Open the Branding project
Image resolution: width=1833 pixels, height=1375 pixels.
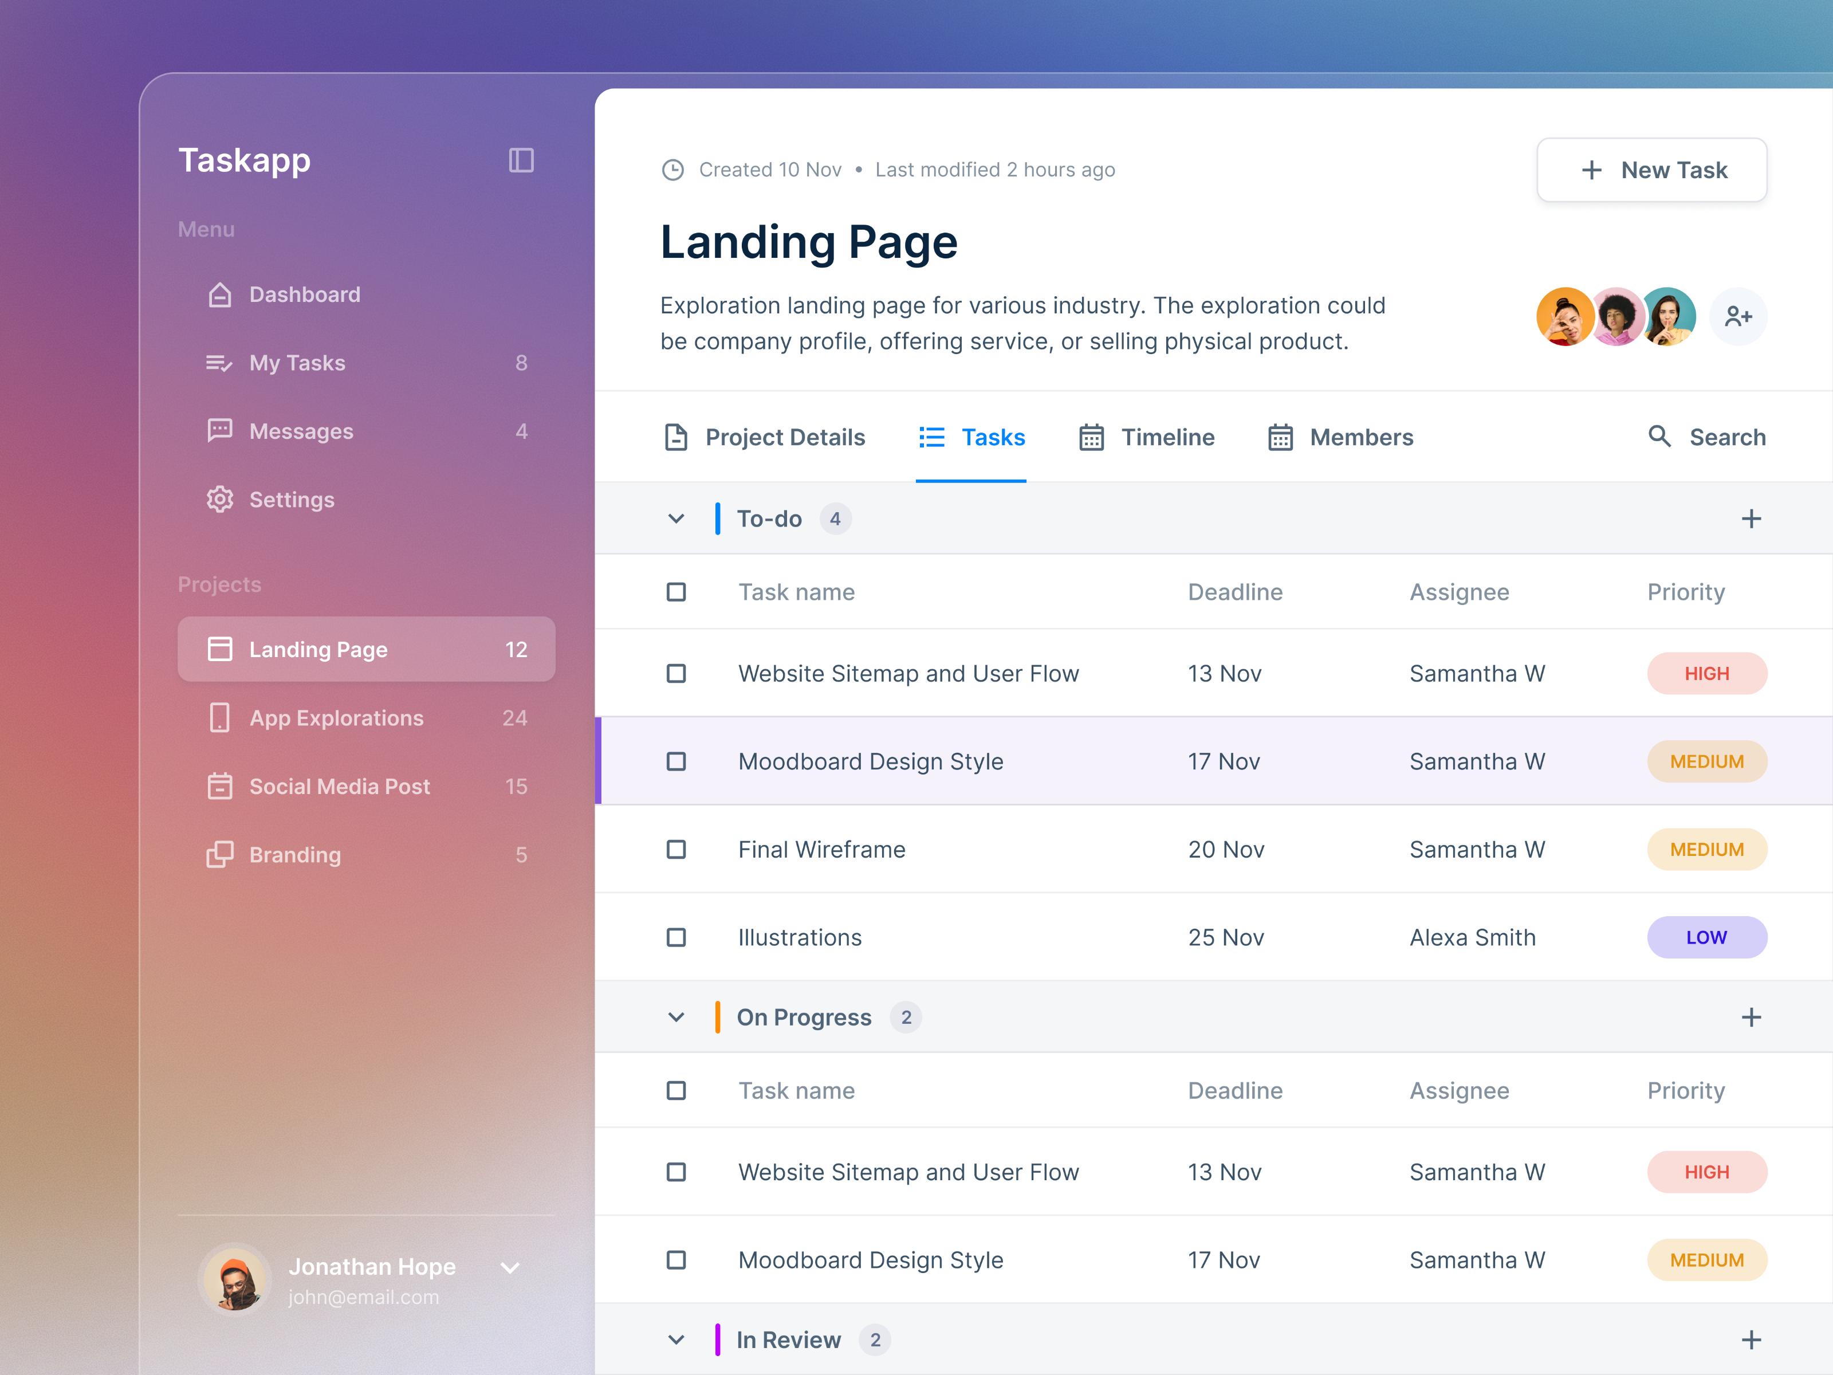pyautogui.click(x=366, y=855)
